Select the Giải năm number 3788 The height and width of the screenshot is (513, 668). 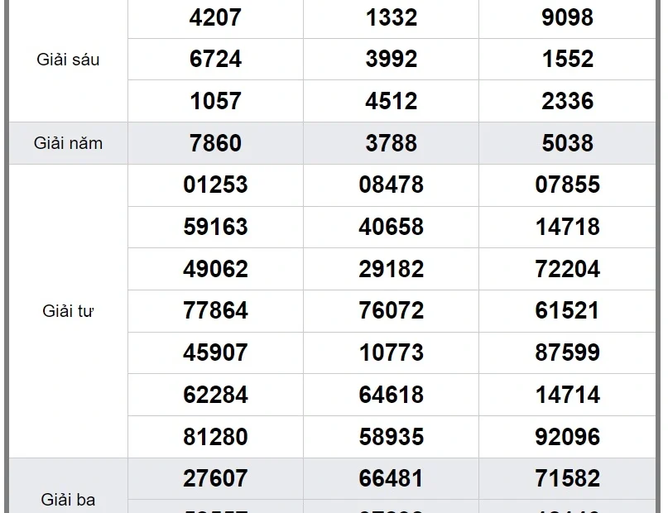[x=391, y=143]
